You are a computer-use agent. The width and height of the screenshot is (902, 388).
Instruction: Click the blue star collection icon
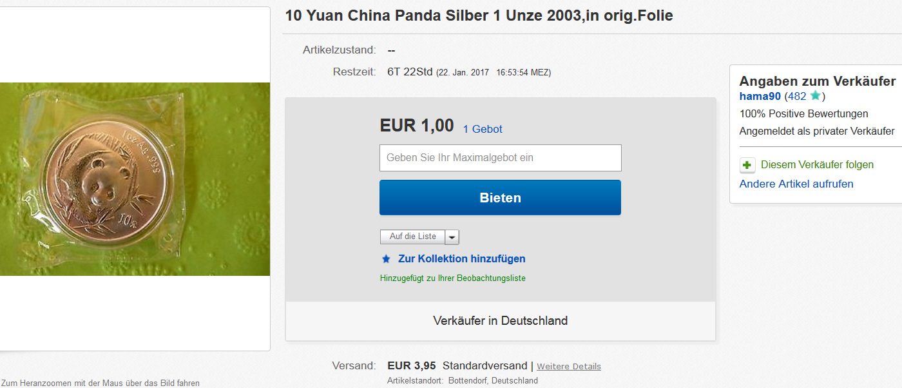click(x=386, y=259)
